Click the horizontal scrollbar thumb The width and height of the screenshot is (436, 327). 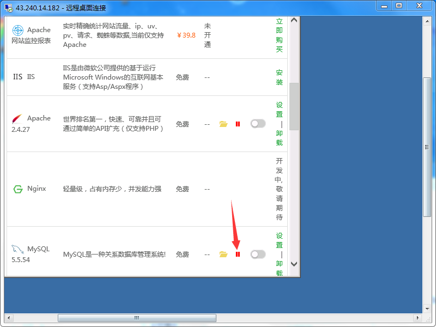point(137,318)
